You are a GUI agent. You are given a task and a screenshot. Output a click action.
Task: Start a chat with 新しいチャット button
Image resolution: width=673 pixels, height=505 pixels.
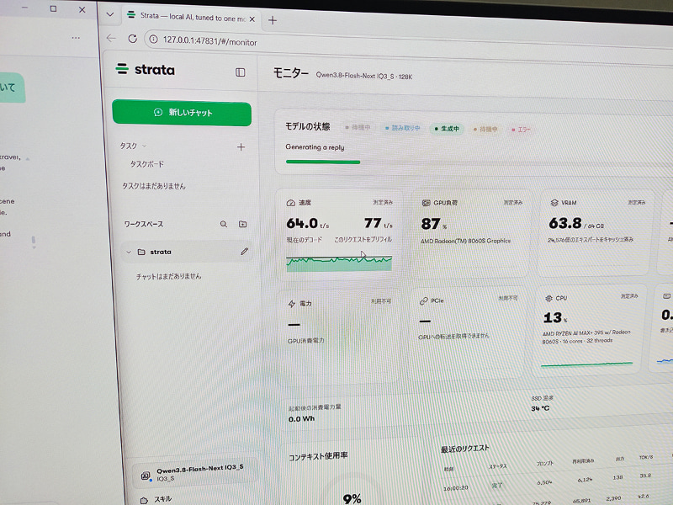(182, 113)
